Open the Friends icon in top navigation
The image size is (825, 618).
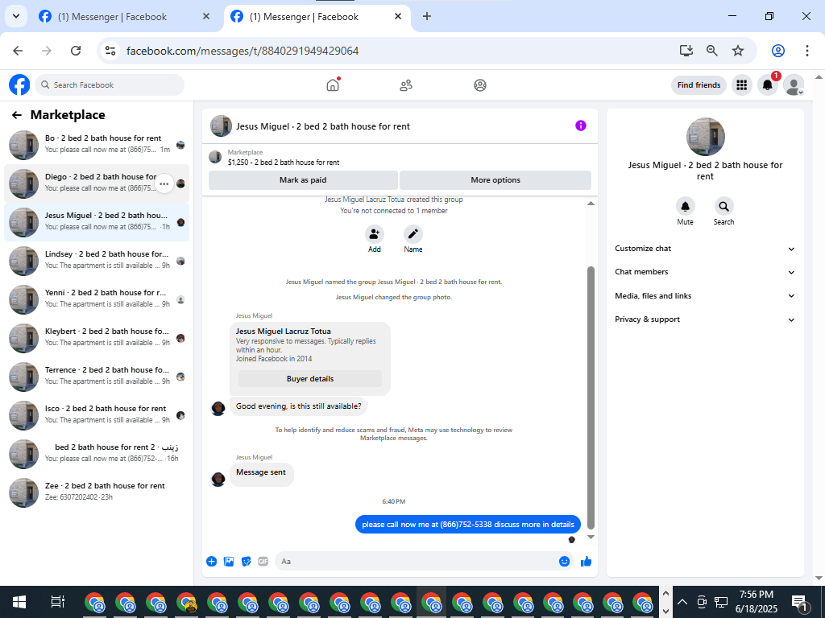coord(406,85)
